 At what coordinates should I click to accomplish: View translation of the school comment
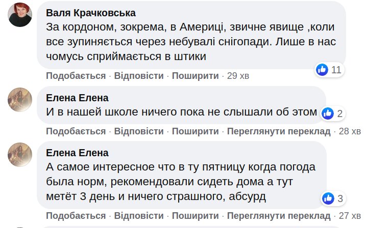pos(279,131)
